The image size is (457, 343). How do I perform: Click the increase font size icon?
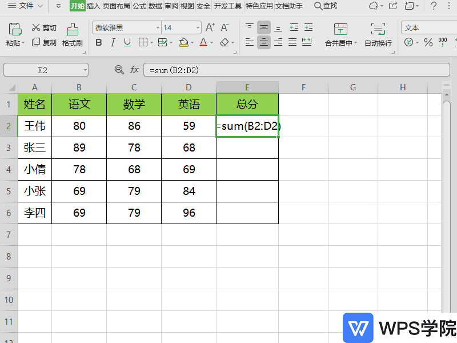click(210, 27)
